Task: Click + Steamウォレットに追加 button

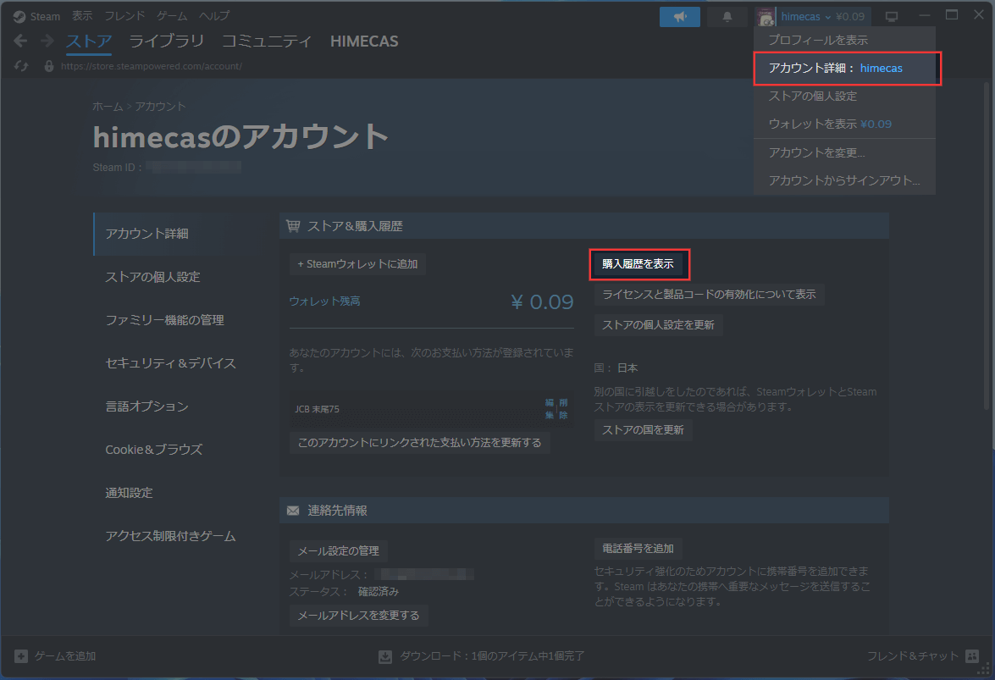Action: click(357, 264)
